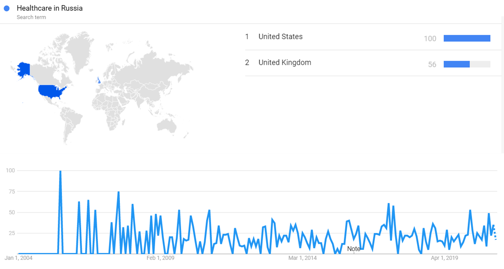Select the "Healthcare in Russia" search term title
This screenshot has height=269, width=504.
pyautogui.click(x=50, y=8)
